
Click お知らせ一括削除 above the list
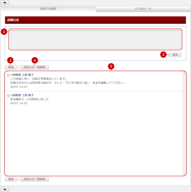click(34, 67)
